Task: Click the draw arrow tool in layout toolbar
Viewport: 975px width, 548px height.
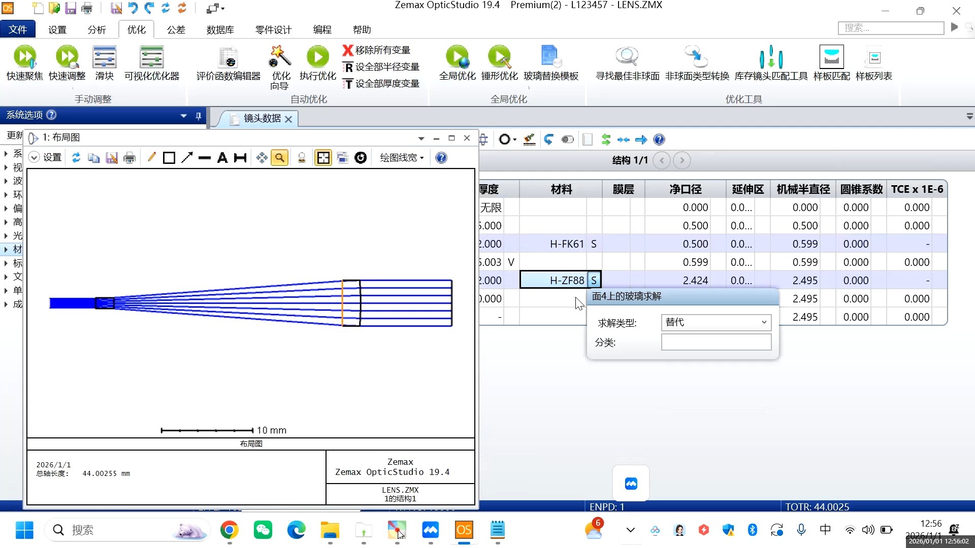Action: coord(187,158)
